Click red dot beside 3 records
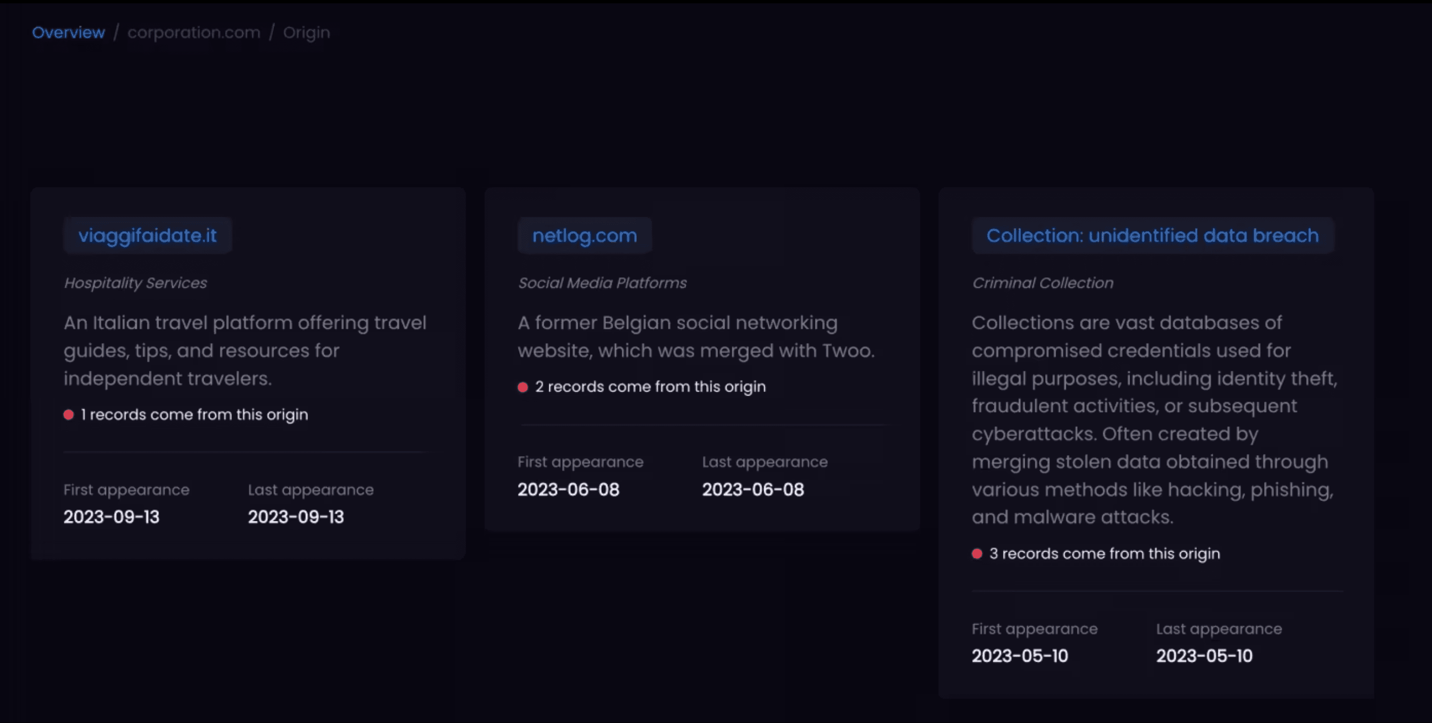 point(977,554)
